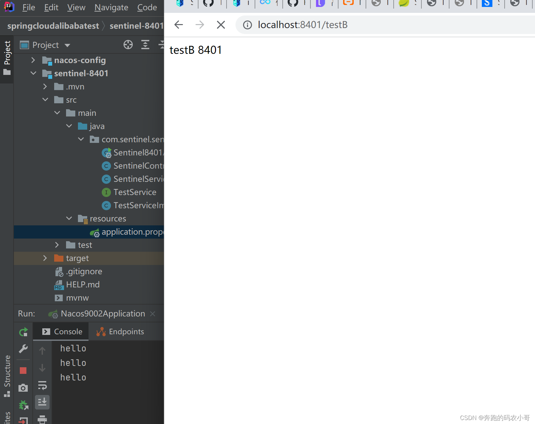This screenshot has height=424, width=535.
Task: Click the IntelliJ IDEA logo icon
Action: click(9, 7)
